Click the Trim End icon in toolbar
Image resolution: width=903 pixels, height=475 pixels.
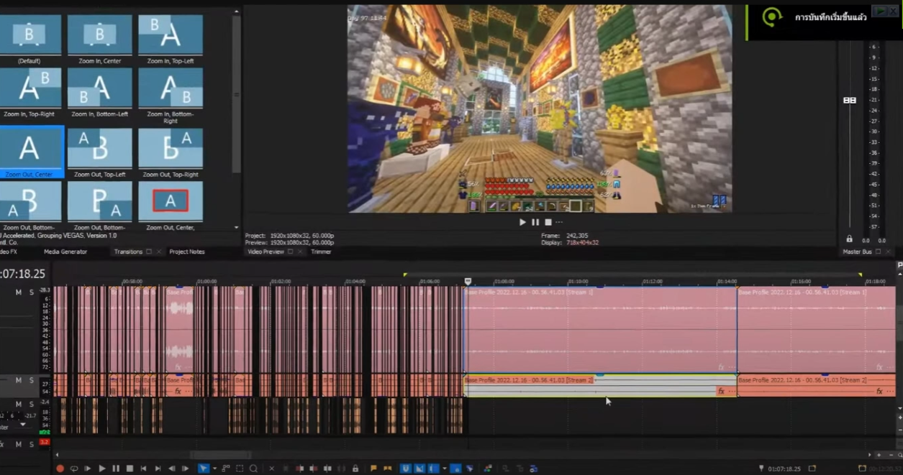(x=313, y=469)
